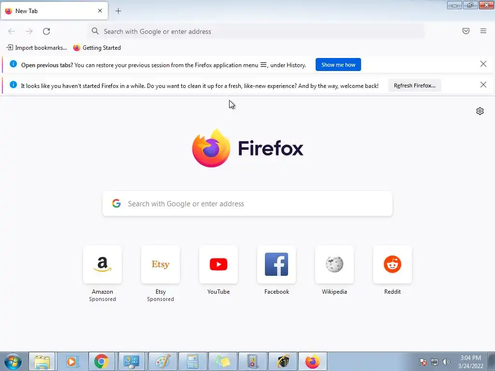Open Control Panel taskbar icon

pyautogui.click(x=131, y=361)
